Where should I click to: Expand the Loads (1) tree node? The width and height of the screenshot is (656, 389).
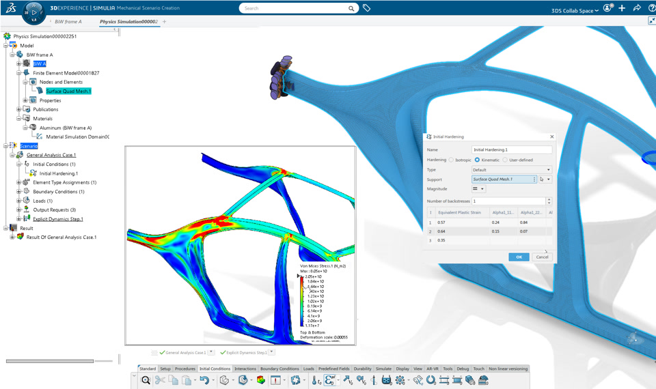coord(18,201)
